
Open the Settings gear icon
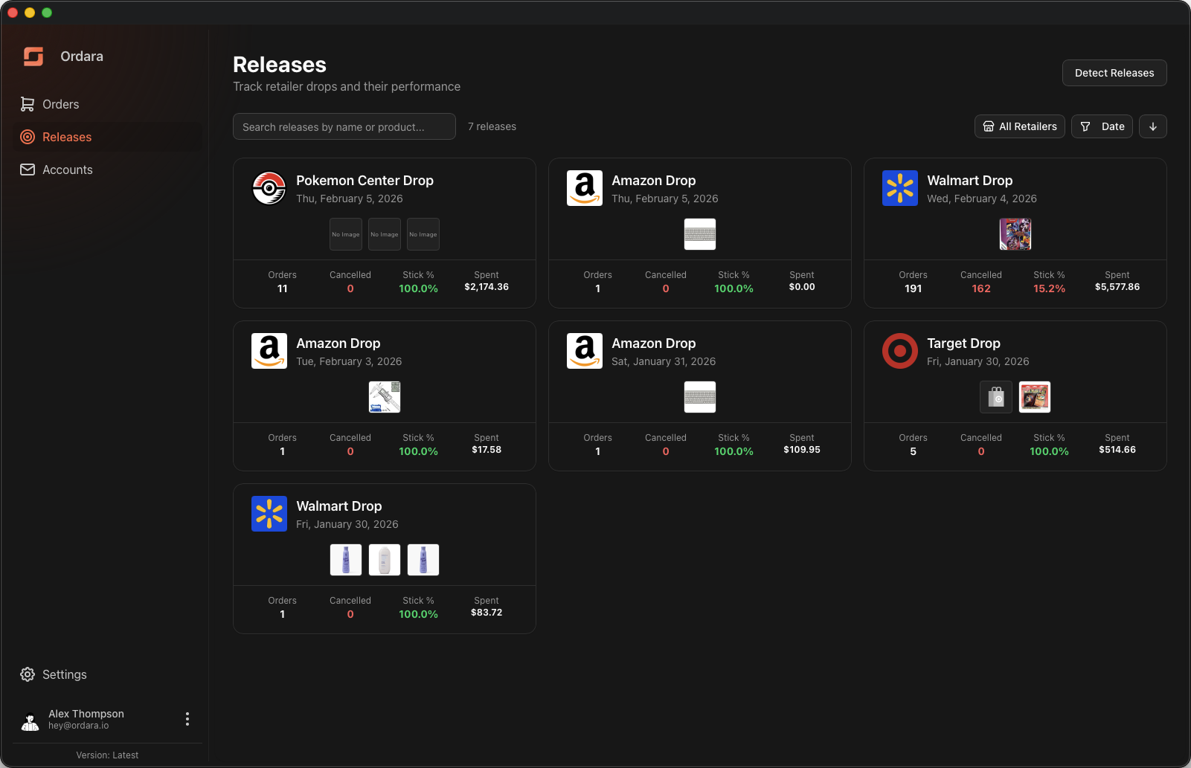point(28,674)
